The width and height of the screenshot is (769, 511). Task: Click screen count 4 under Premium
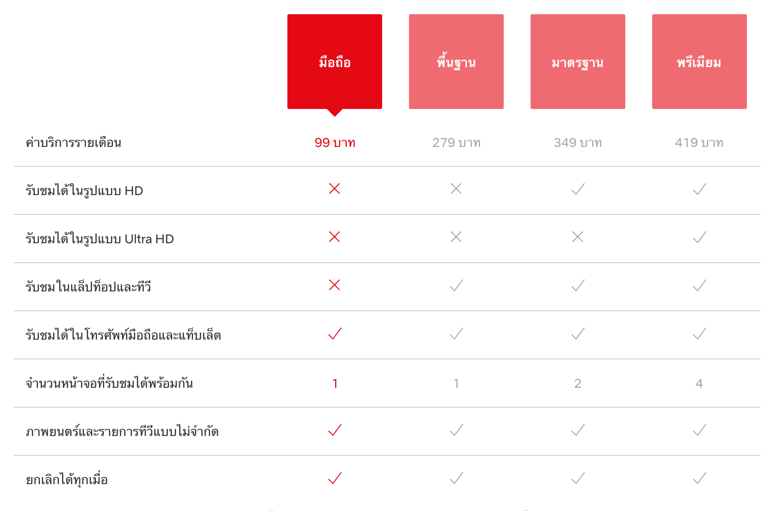699,383
